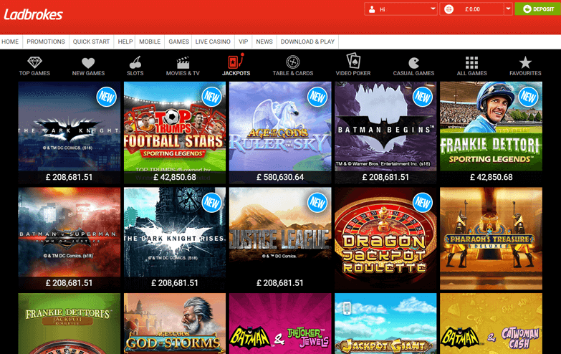Choose the Movies & TV clapperboard icon
The height and width of the screenshot is (354, 561).
click(x=183, y=62)
